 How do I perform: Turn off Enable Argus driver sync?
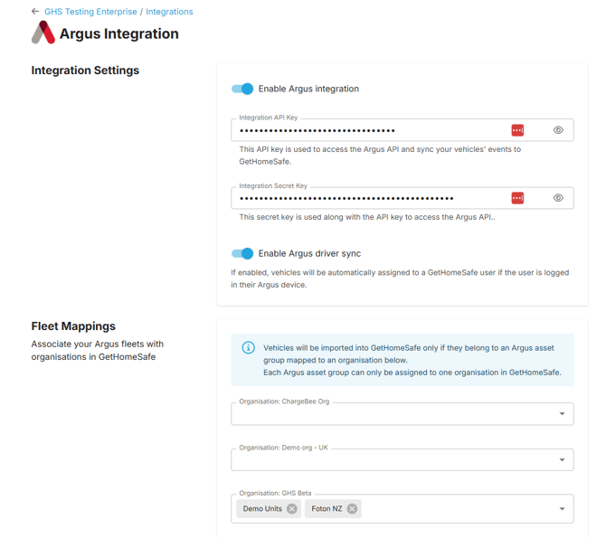242,253
